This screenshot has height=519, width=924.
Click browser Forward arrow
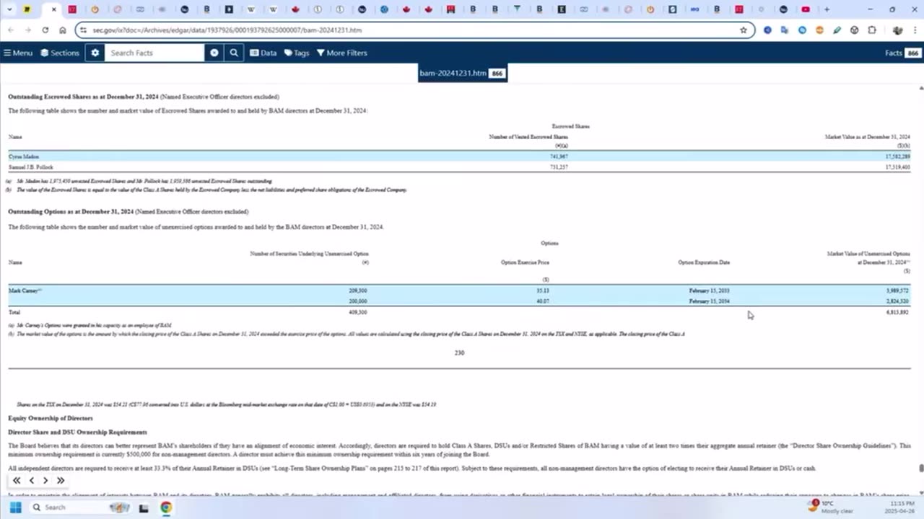click(x=27, y=30)
